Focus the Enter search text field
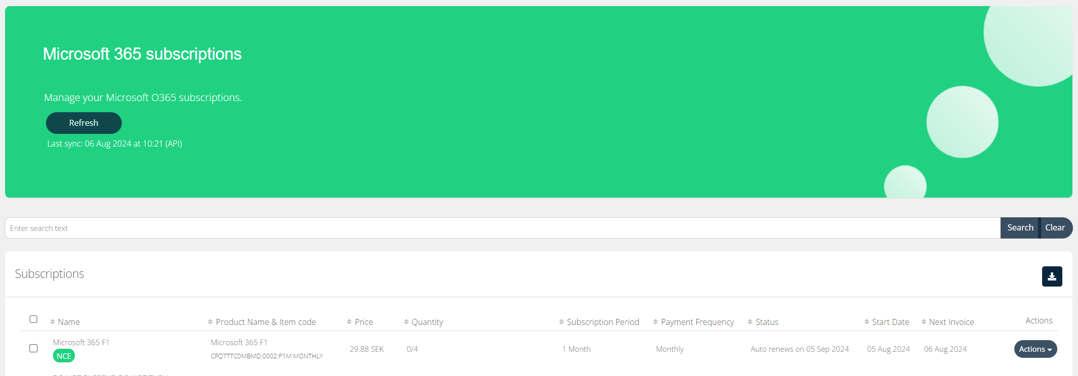The height and width of the screenshot is (376, 1078). click(x=502, y=228)
